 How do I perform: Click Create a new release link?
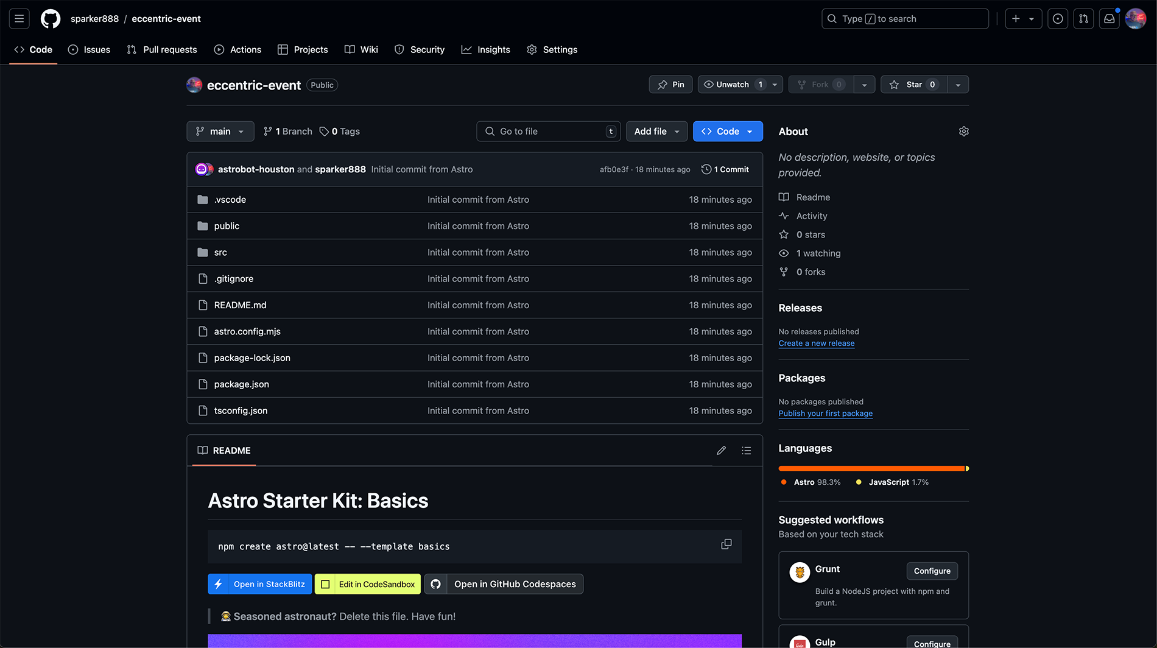[816, 343]
